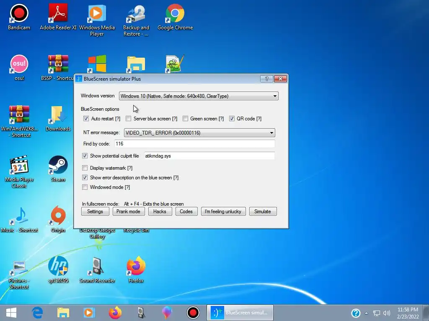Start the blue screen with Simulate
429x321 pixels.
pyautogui.click(x=263, y=211)
